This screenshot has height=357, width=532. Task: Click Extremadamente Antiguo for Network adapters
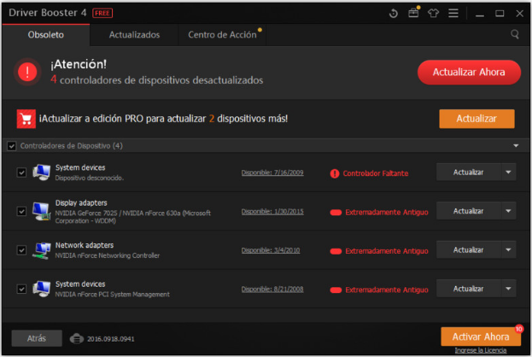click(387, 251)
